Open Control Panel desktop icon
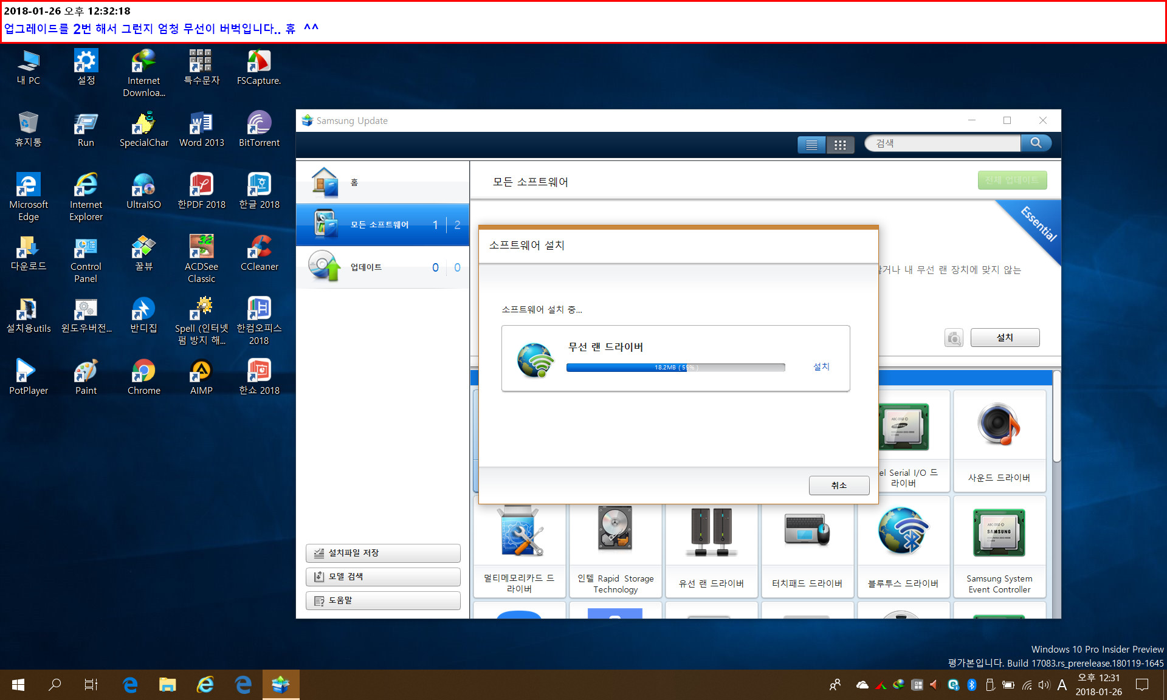 click(x=86, y=259)
